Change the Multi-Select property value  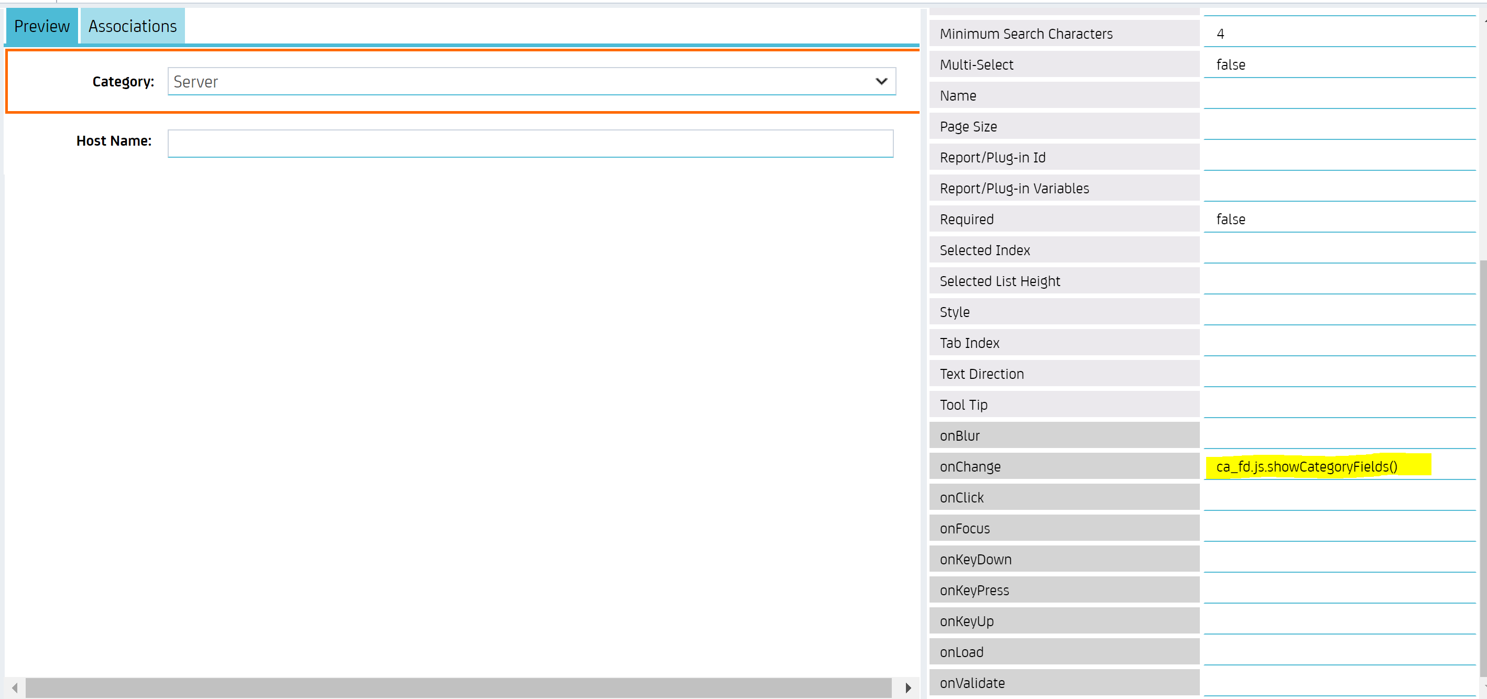[1339, 64]
